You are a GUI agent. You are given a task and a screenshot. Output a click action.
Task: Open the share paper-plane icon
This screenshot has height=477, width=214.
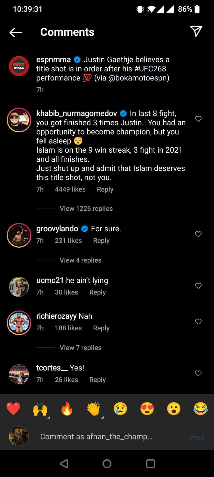196,31
